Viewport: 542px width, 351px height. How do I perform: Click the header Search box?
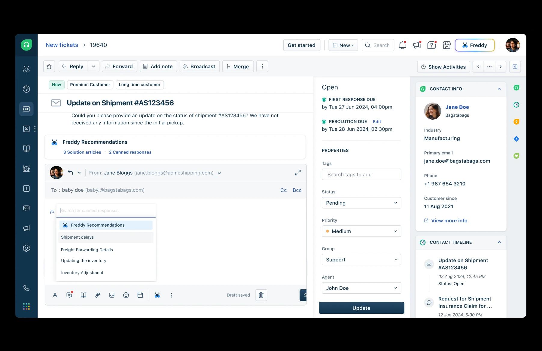coord(378,45)
